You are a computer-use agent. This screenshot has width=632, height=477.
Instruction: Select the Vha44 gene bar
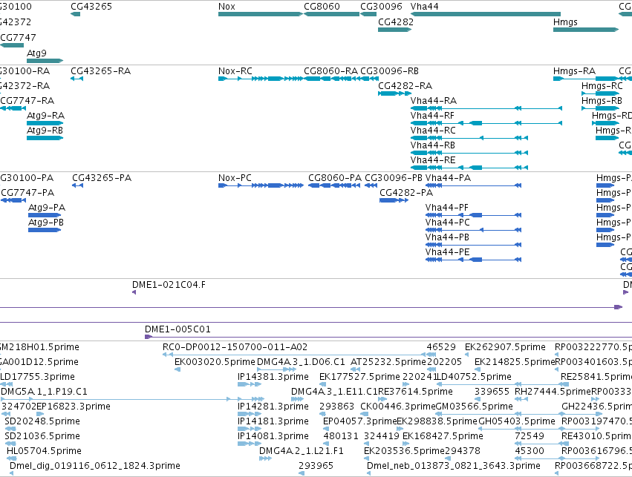coord(485,14)
